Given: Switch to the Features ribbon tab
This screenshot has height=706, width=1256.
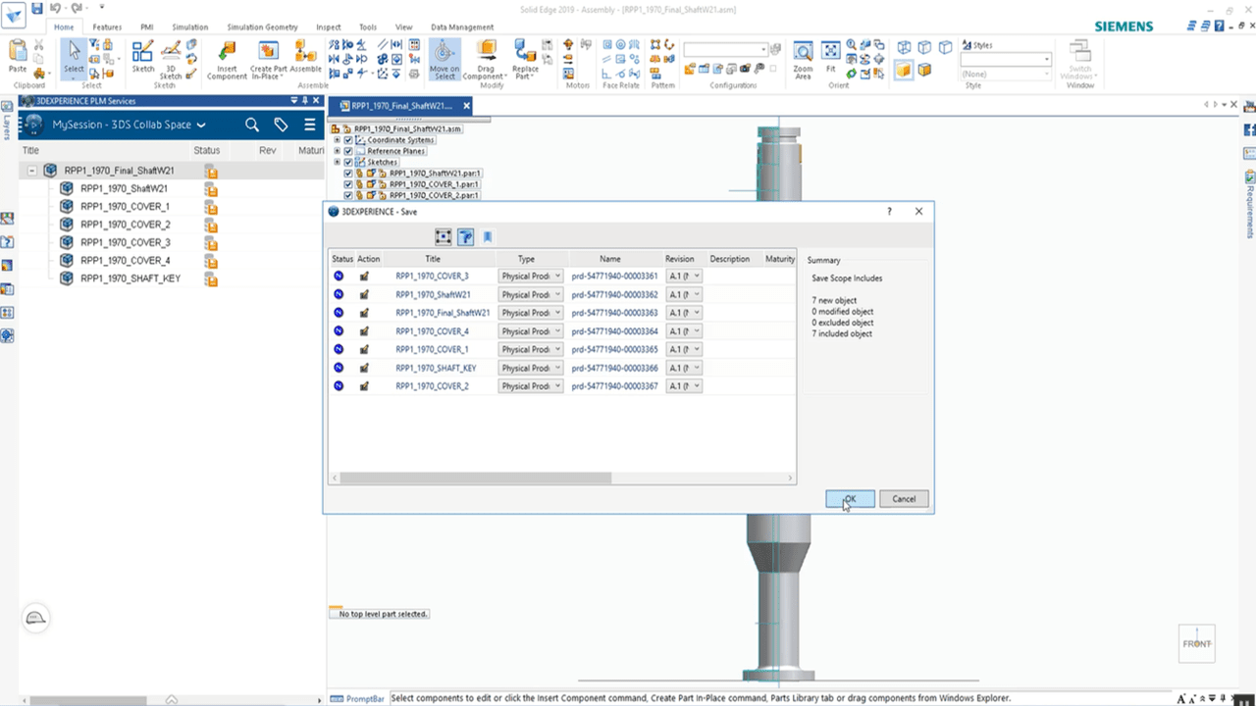Looking at the screenshot, I should [107, 27].
